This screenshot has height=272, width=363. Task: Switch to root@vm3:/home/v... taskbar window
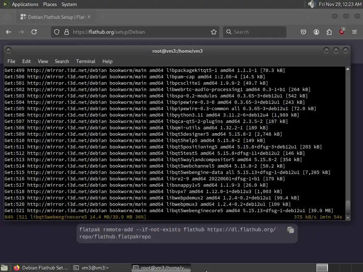click(161, 268)
